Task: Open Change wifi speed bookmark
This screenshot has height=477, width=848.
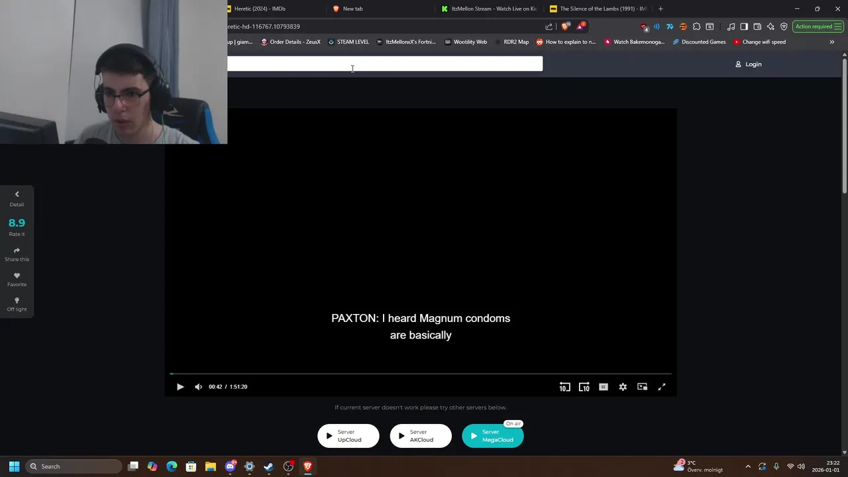Action: pos(759,42)
